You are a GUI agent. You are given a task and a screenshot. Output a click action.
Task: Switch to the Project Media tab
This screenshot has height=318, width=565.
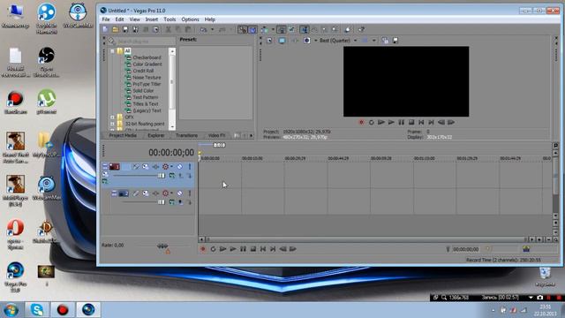123,135
